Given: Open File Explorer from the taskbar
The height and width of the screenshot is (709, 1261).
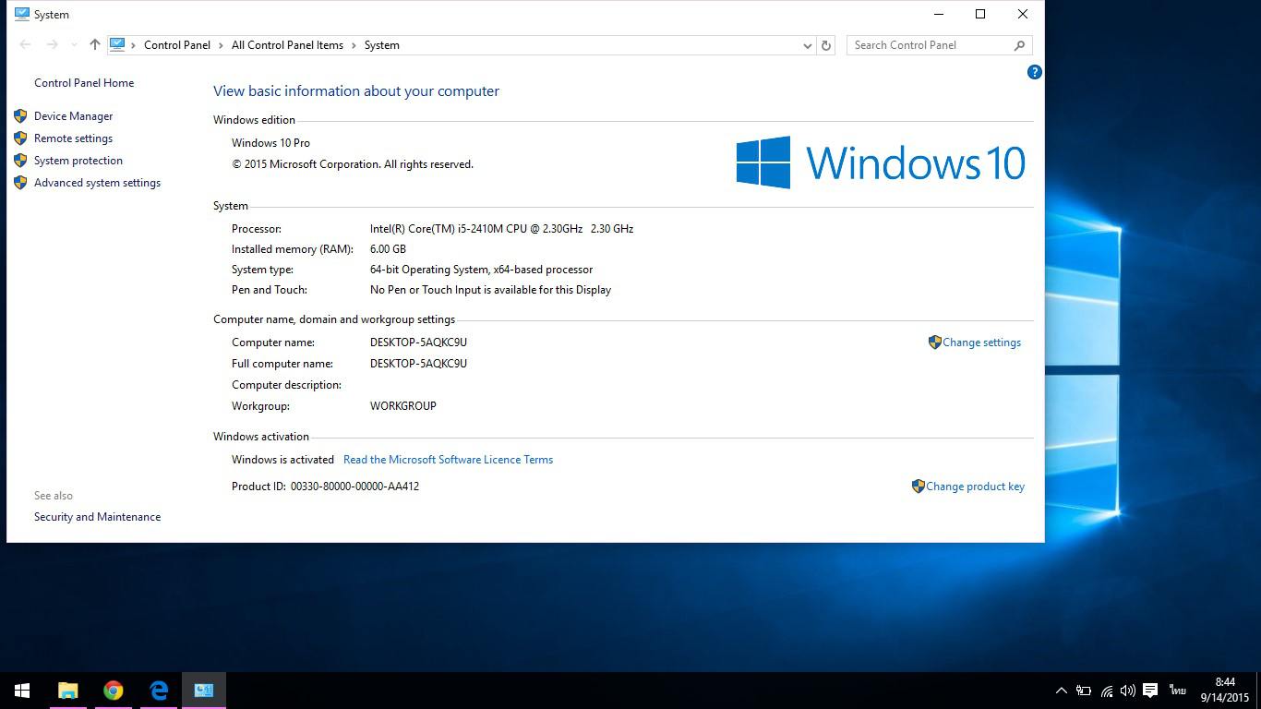Looking at the screenshot, I should tap(68, 691).
